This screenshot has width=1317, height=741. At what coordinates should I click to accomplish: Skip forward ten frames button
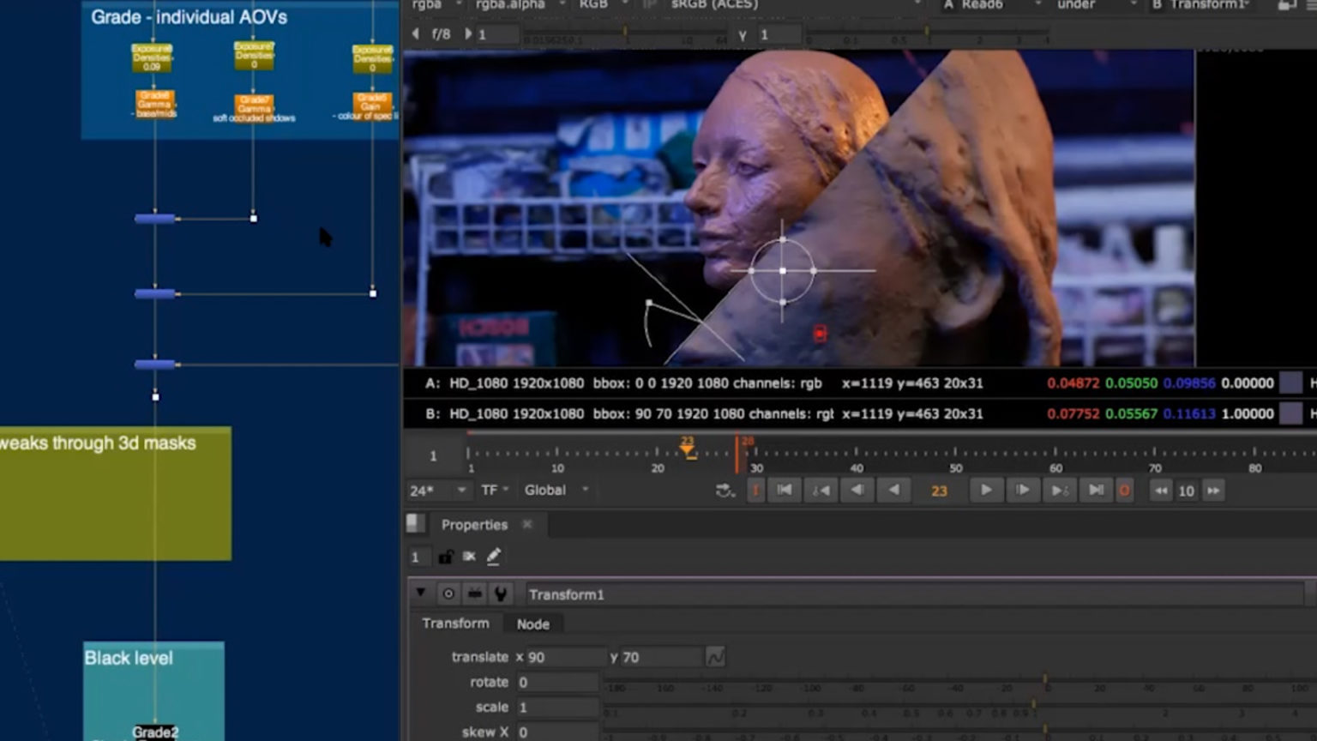pyautogui.click(x=1213, y=491)
